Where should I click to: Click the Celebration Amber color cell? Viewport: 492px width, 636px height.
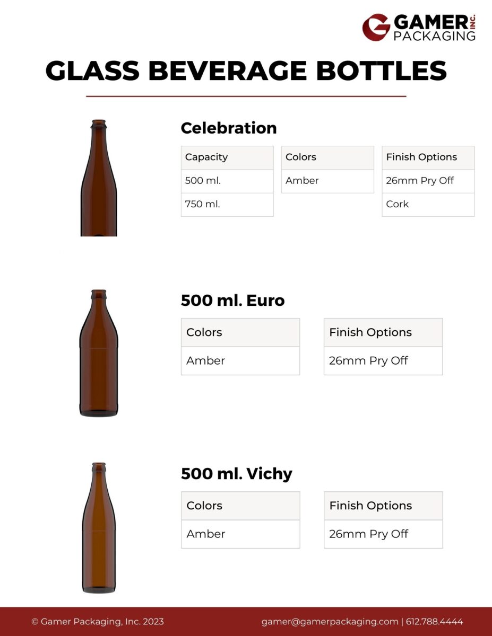pyautogui.click(x=327, y=181)
